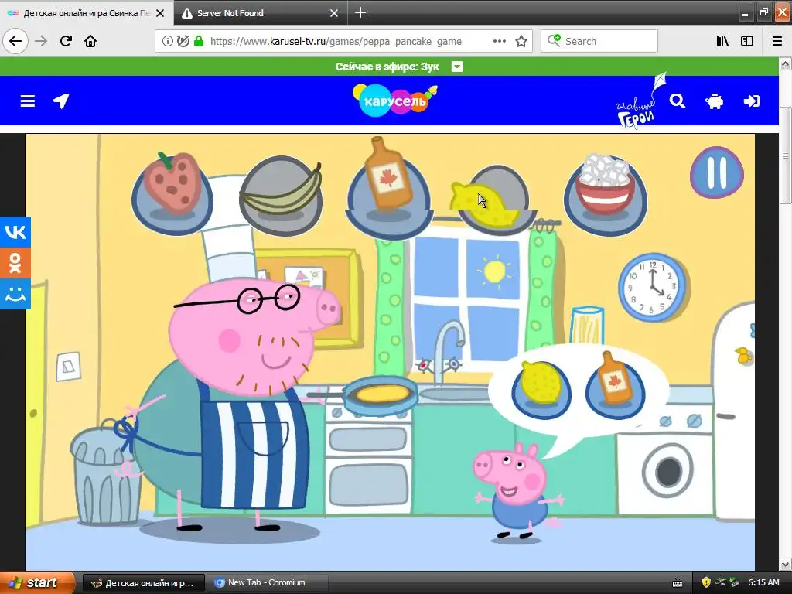Expand the 'Сейчас в эфире' dropdown
The height and width of the screenshot is (594, 792).
pyautogui.click(x=456, y=67)
